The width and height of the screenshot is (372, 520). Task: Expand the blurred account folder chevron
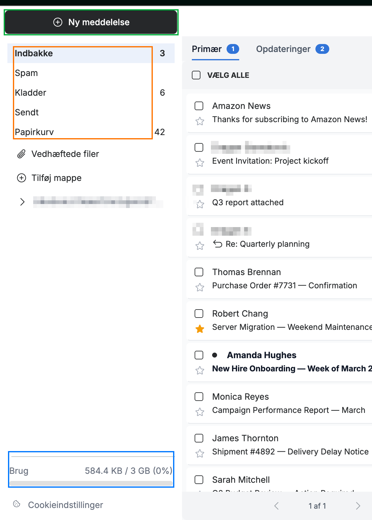pos(22,202)
